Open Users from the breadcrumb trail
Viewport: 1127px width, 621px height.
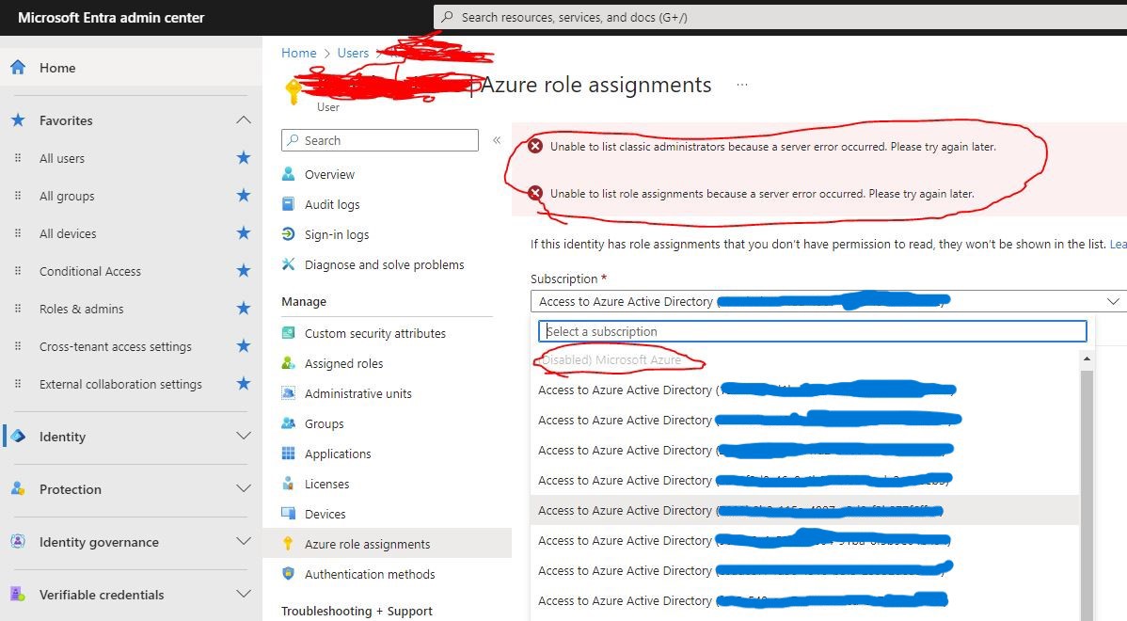353,53
